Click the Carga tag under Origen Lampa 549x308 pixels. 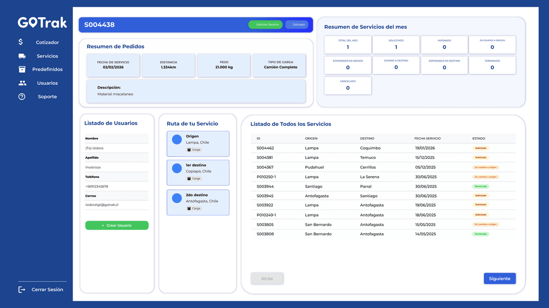[194, 149]
